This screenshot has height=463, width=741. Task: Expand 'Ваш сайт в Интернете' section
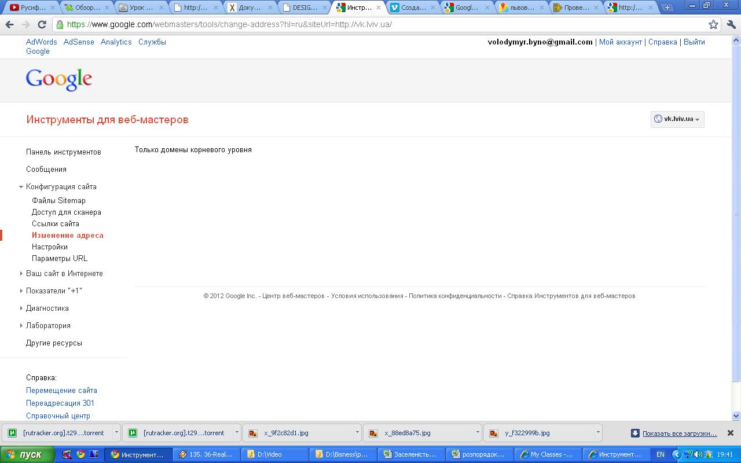click(x=21, y=274)
